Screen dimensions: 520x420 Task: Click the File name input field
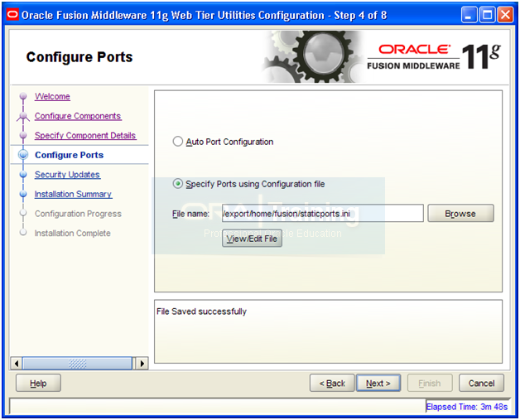(322, 214)
